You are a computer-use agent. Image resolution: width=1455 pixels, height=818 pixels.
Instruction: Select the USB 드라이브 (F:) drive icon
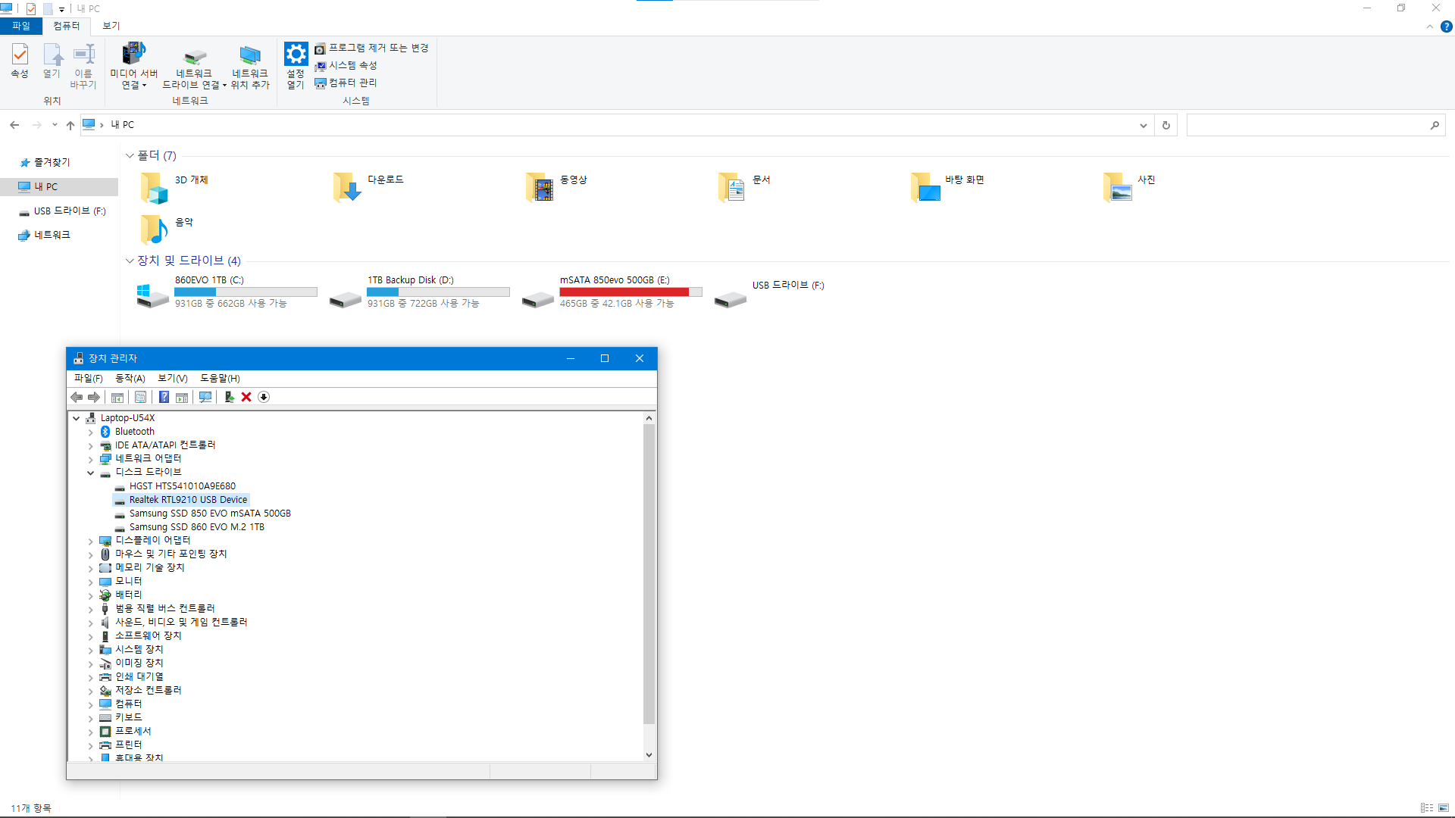731,301
